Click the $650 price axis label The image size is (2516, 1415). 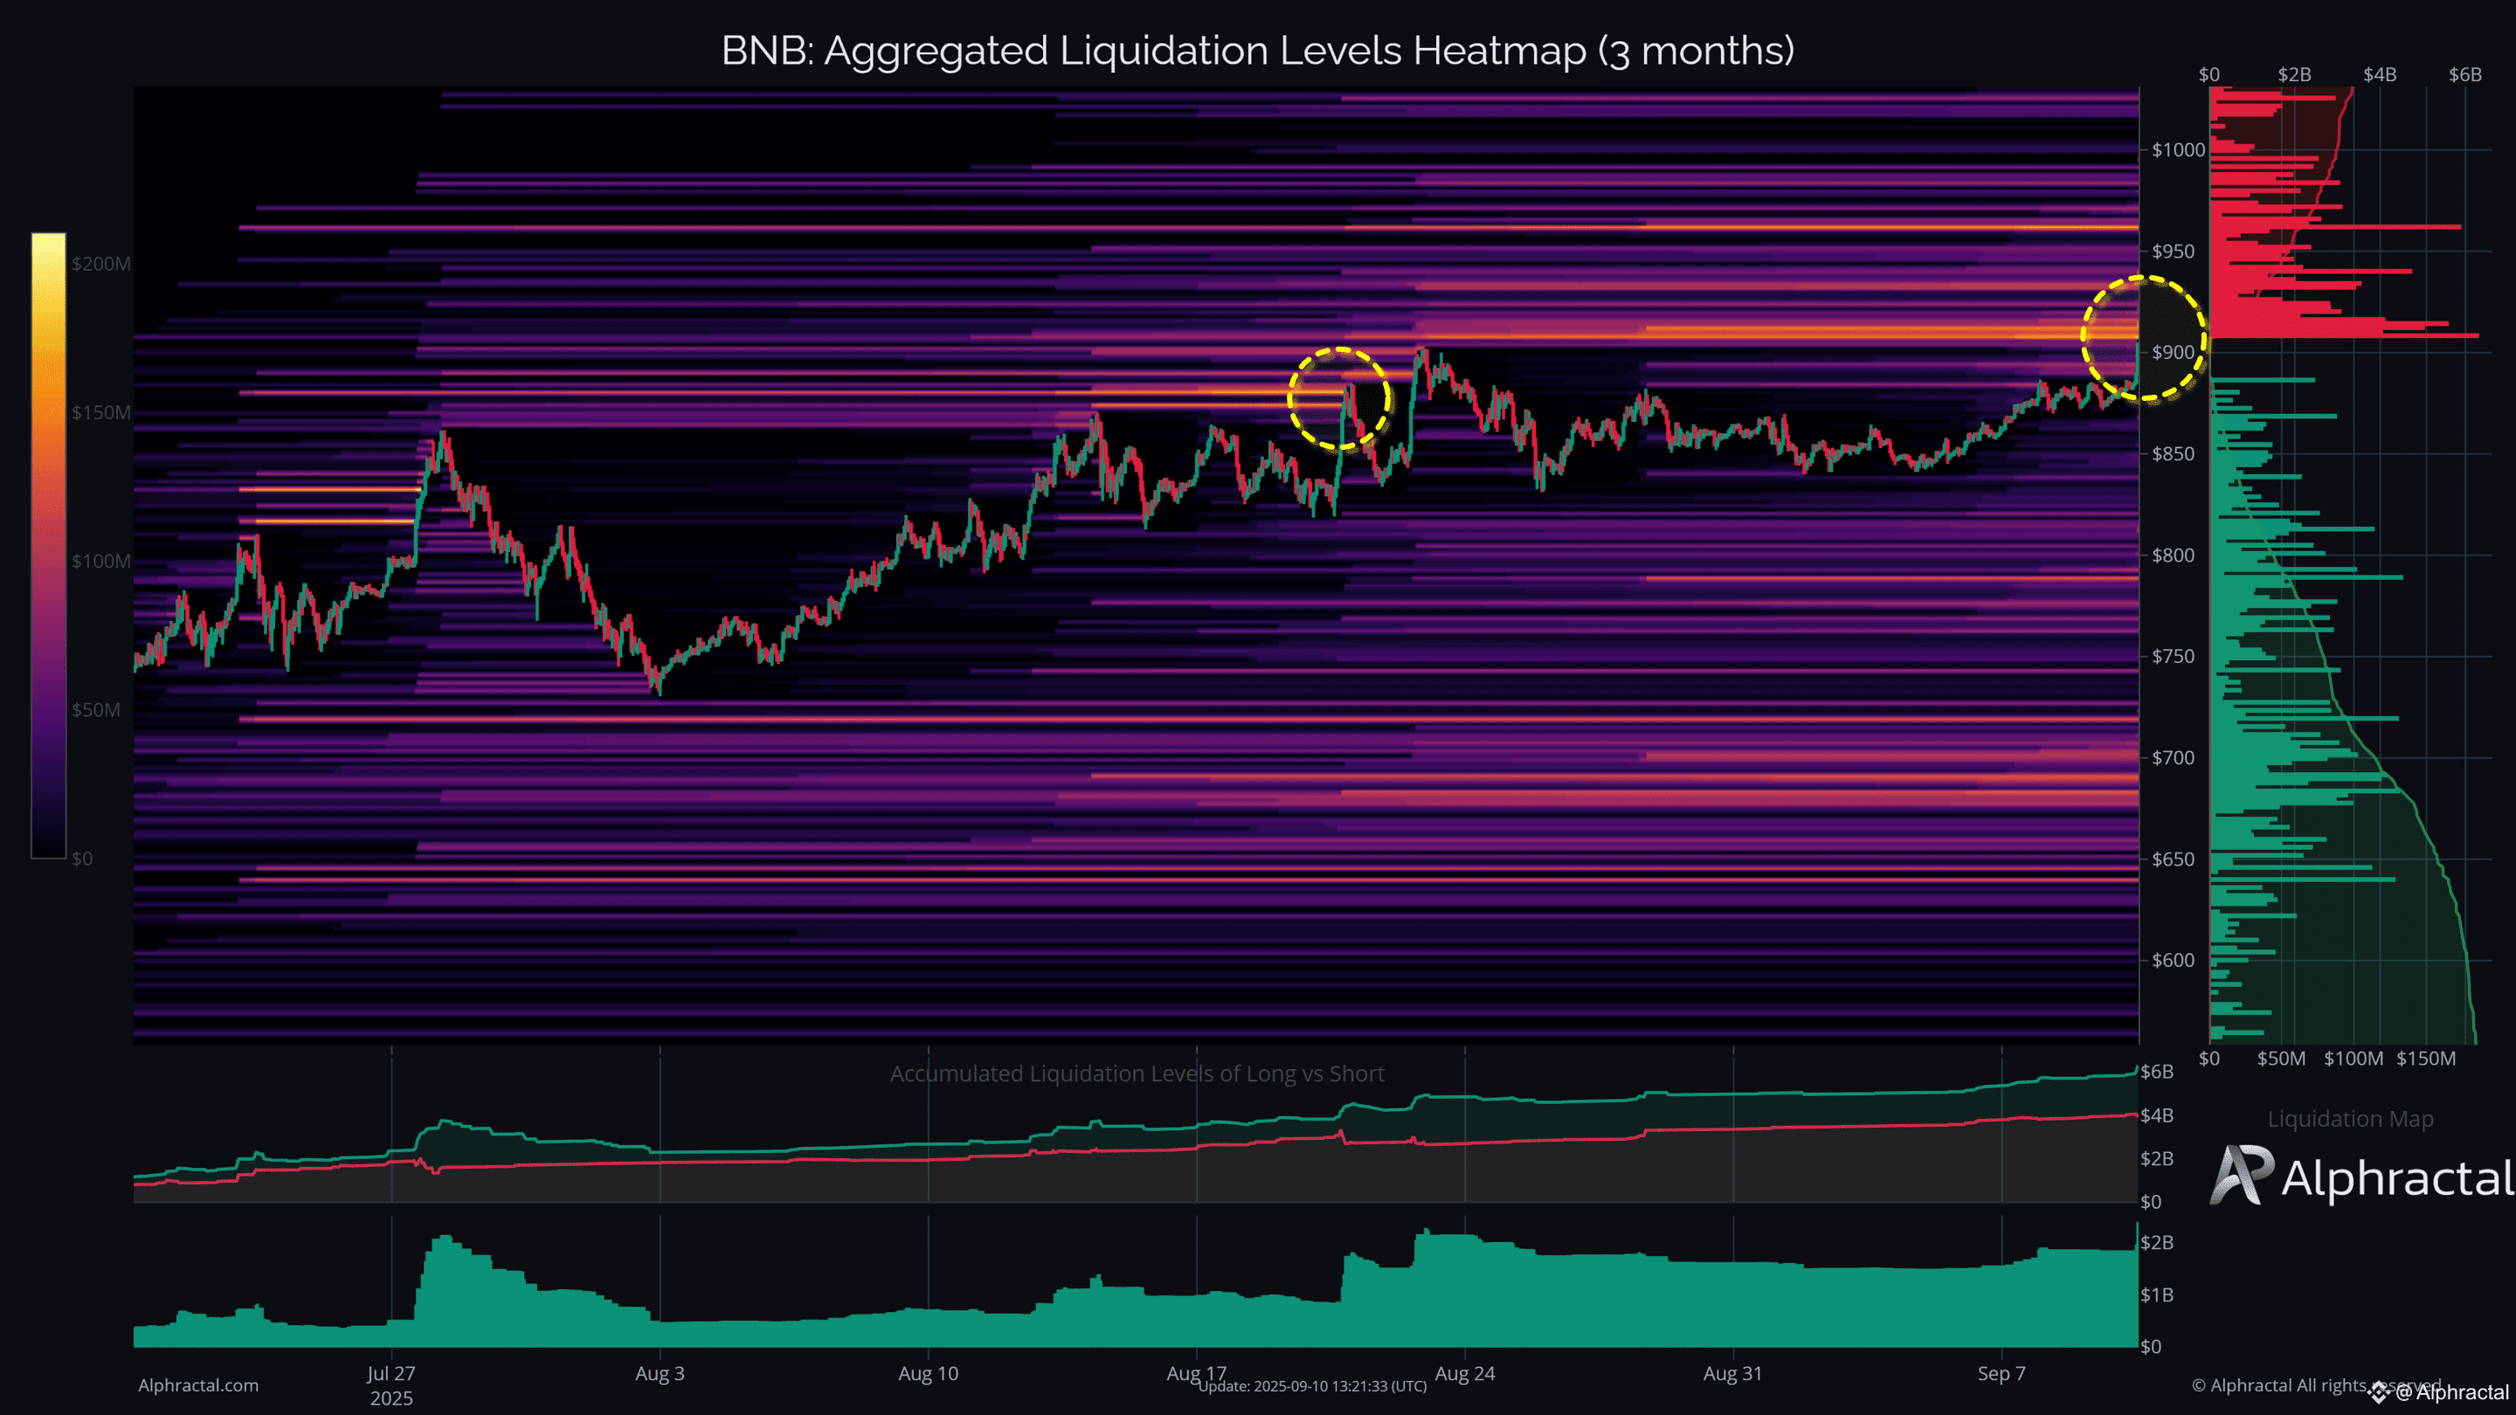click(x=2174, y=859)
